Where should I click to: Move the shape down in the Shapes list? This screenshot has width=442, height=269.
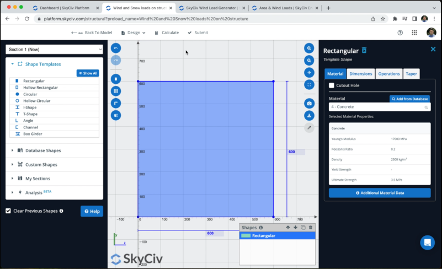[295, 227]
